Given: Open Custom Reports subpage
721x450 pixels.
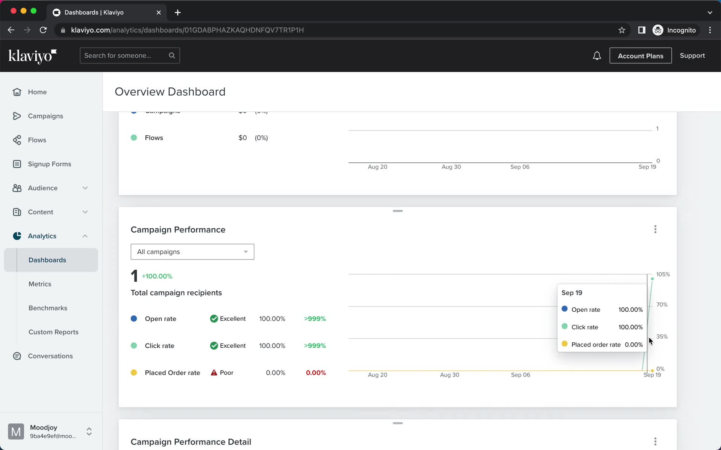Looking at the screenshot, I should pyautogui.click(x=53, y=332).
